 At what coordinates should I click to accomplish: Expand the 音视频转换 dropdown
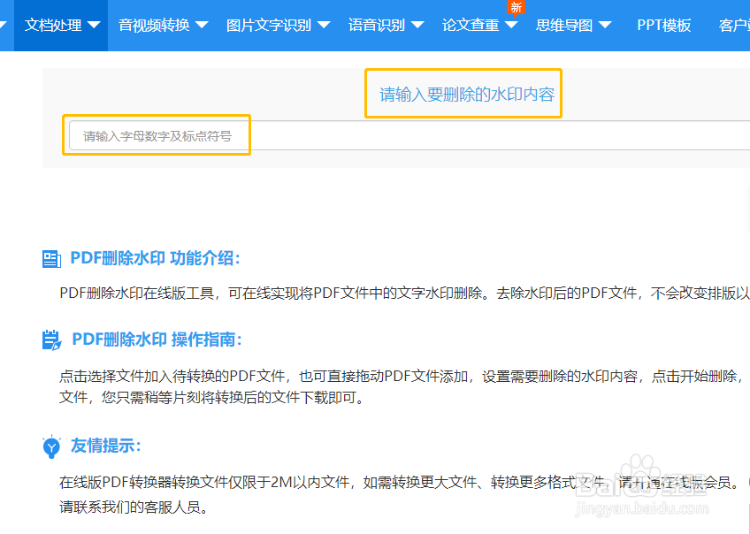coord(202,26)
